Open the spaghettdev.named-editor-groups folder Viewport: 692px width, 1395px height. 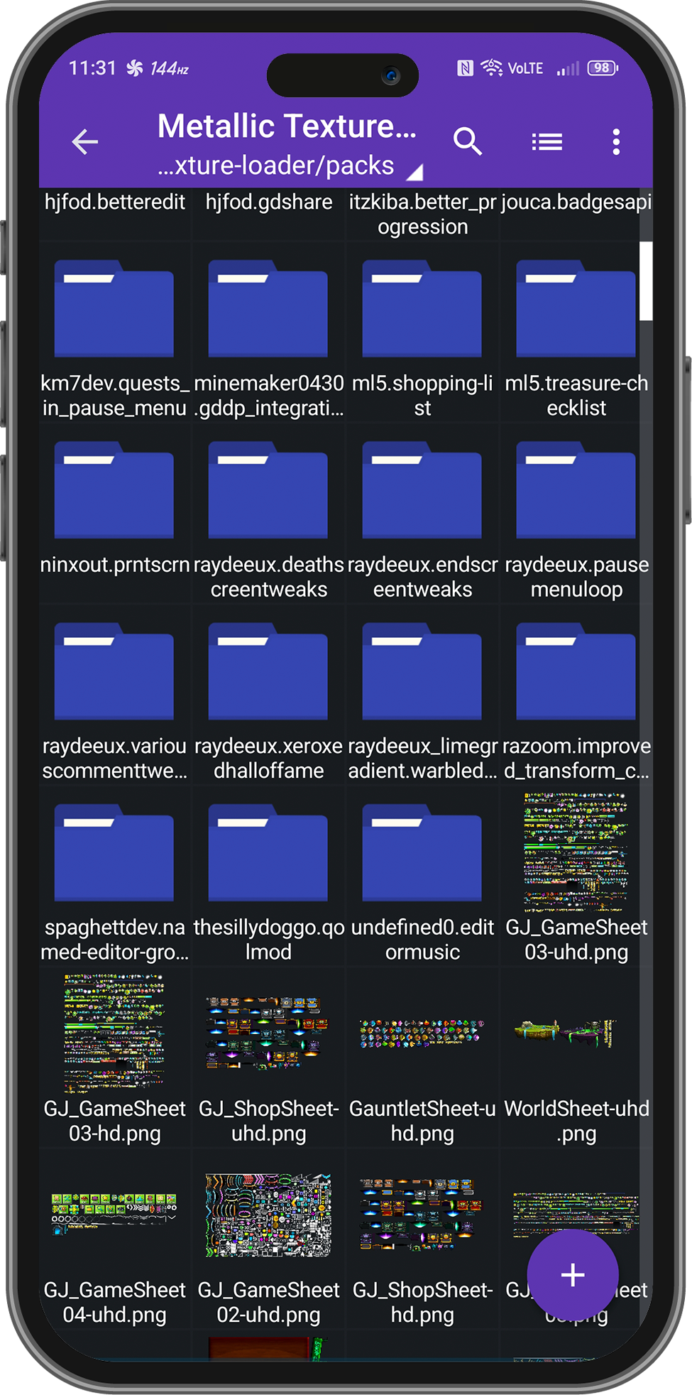point(114,853)
